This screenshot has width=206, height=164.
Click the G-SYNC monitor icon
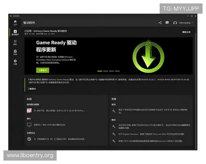pyautogui.click(x=29, y=125)
